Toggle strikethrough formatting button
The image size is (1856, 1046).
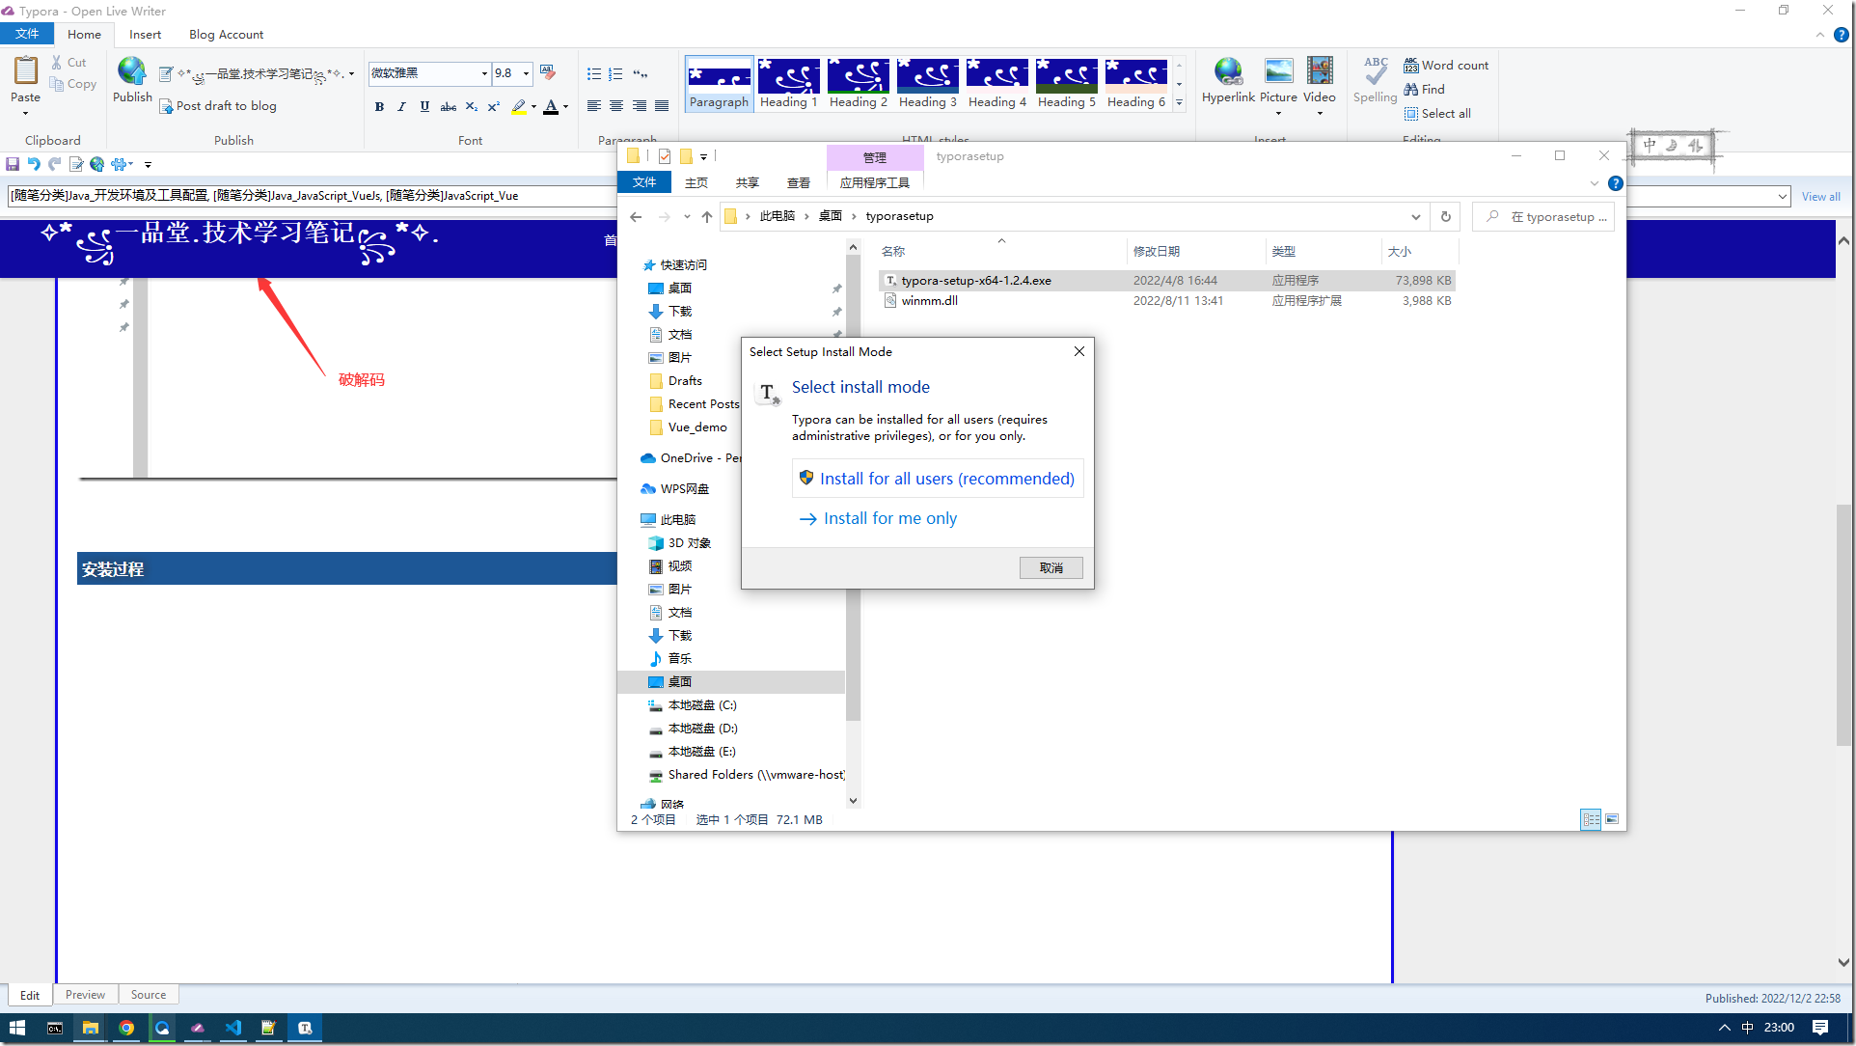[448, 106]
